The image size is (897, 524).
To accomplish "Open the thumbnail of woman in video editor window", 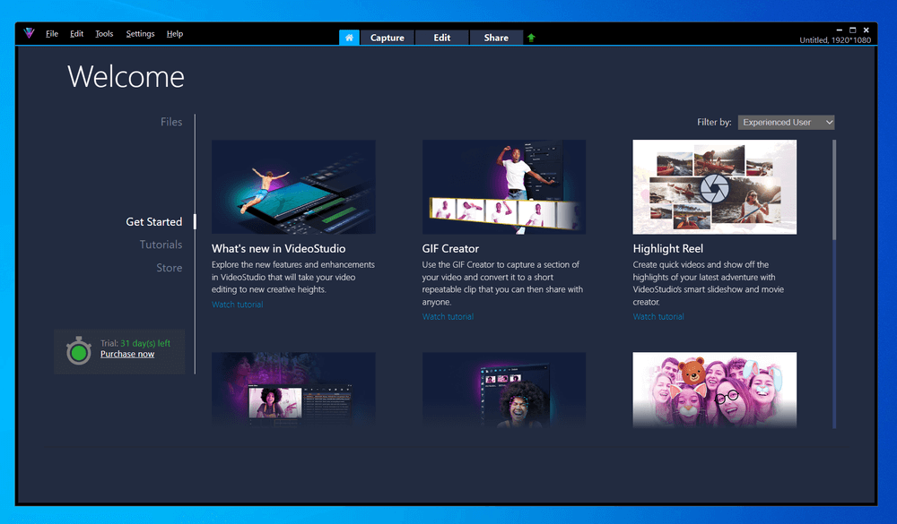I will coord(293,390).
